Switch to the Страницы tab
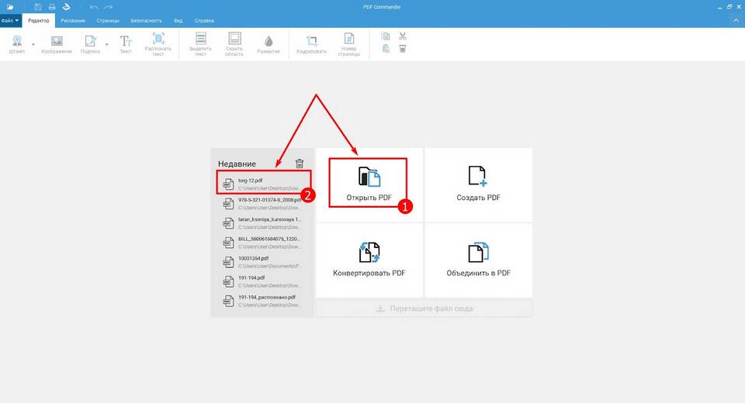The image size is (745, 403). click(108, 20)
